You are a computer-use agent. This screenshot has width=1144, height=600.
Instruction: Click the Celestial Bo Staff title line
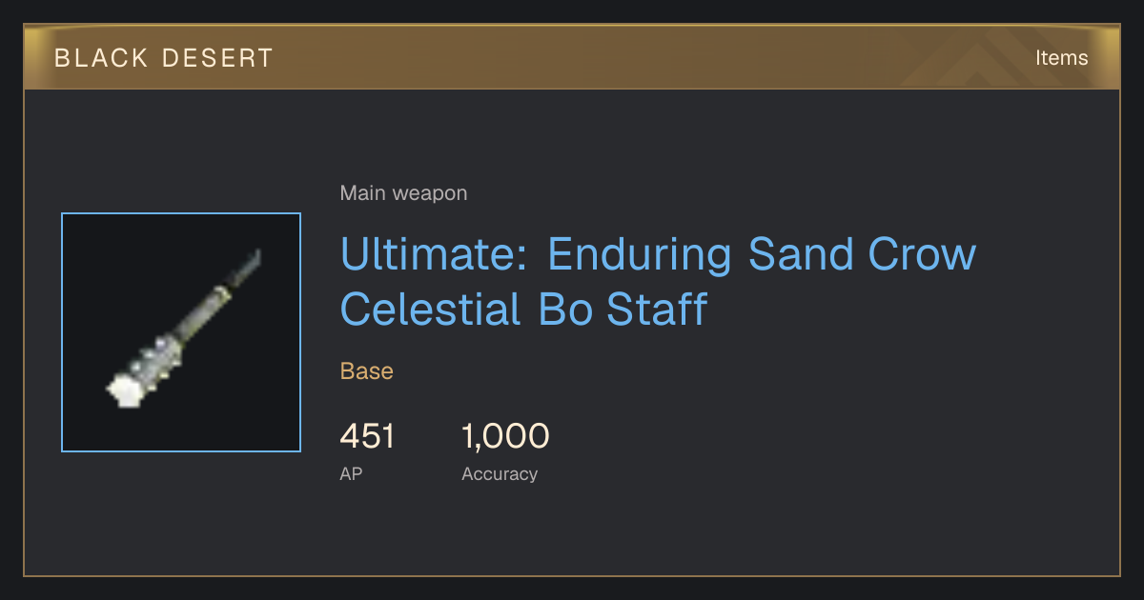523,309
